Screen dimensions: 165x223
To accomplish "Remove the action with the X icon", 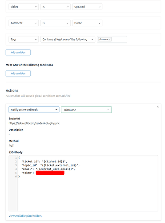I will (x=158, y=107).
